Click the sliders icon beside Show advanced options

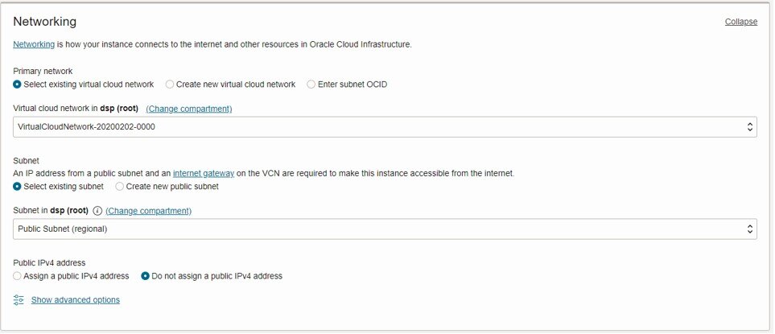(x=19, y=300)
